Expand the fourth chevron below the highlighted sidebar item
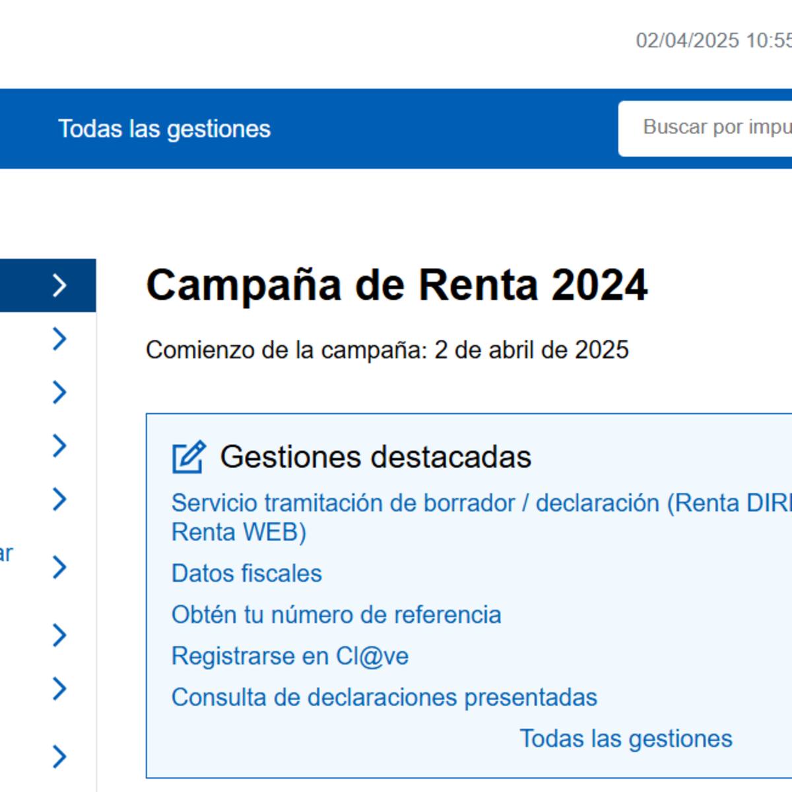Screen dimensions: 792x792 59,500
